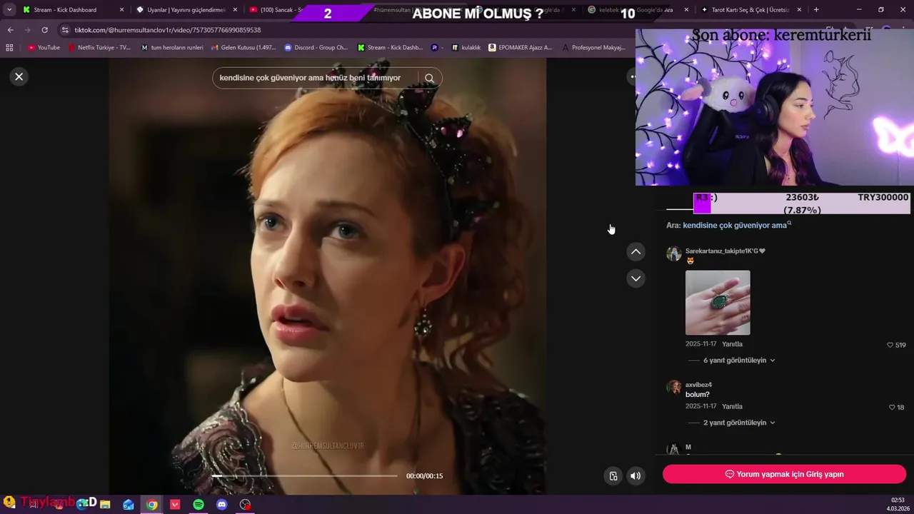Open the three-dot more options on video

point(633,76)
